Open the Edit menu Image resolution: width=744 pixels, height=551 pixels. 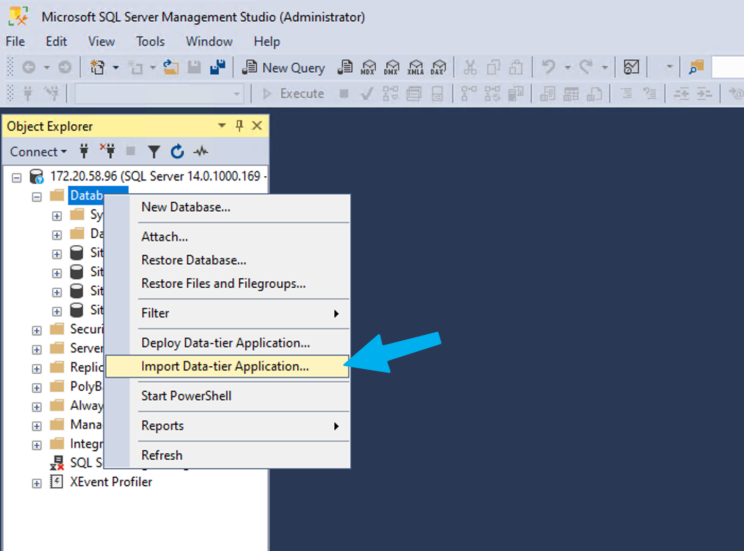pyautogui.click(x=56, y=41)
